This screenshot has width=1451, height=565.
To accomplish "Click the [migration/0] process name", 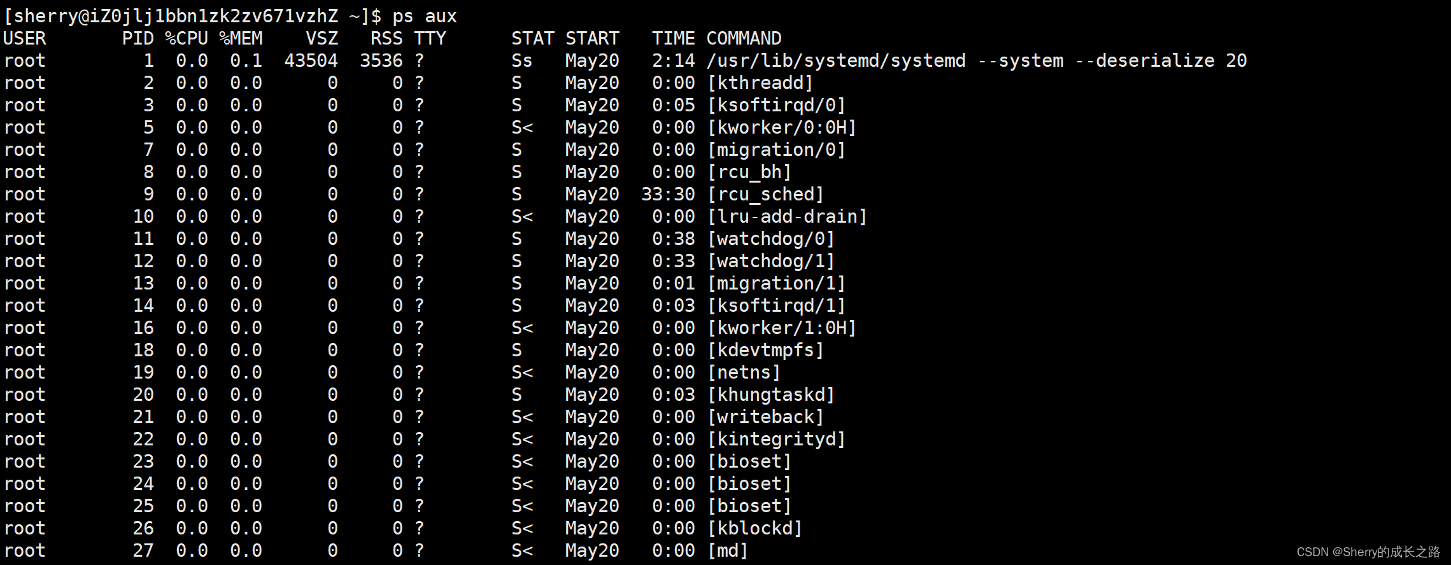I will point(777,150).
